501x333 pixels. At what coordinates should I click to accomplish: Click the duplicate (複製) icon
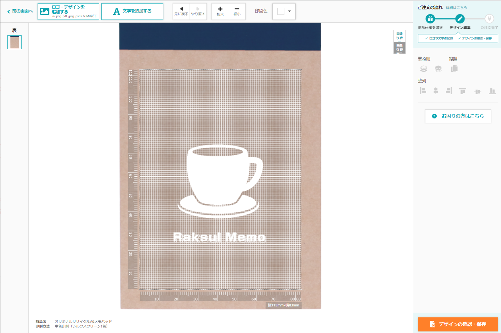click(x=454, y=69)
